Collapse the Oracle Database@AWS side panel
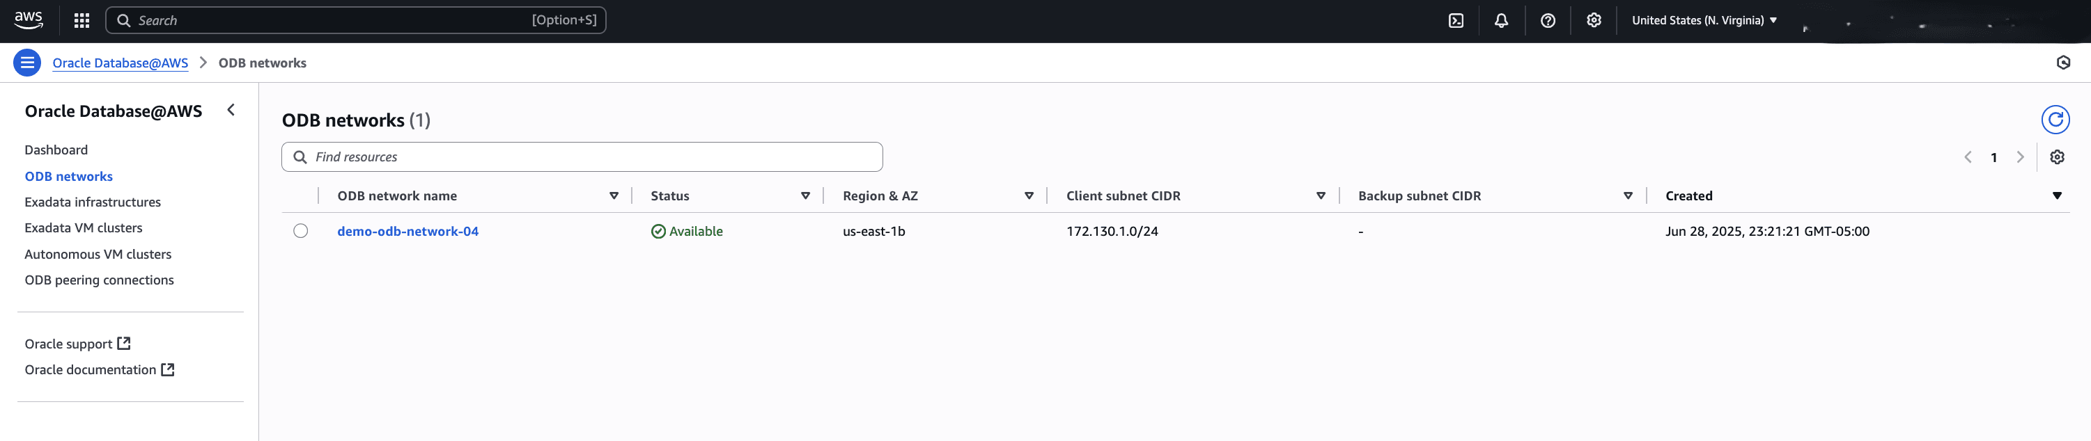 [x=231, y=110]
